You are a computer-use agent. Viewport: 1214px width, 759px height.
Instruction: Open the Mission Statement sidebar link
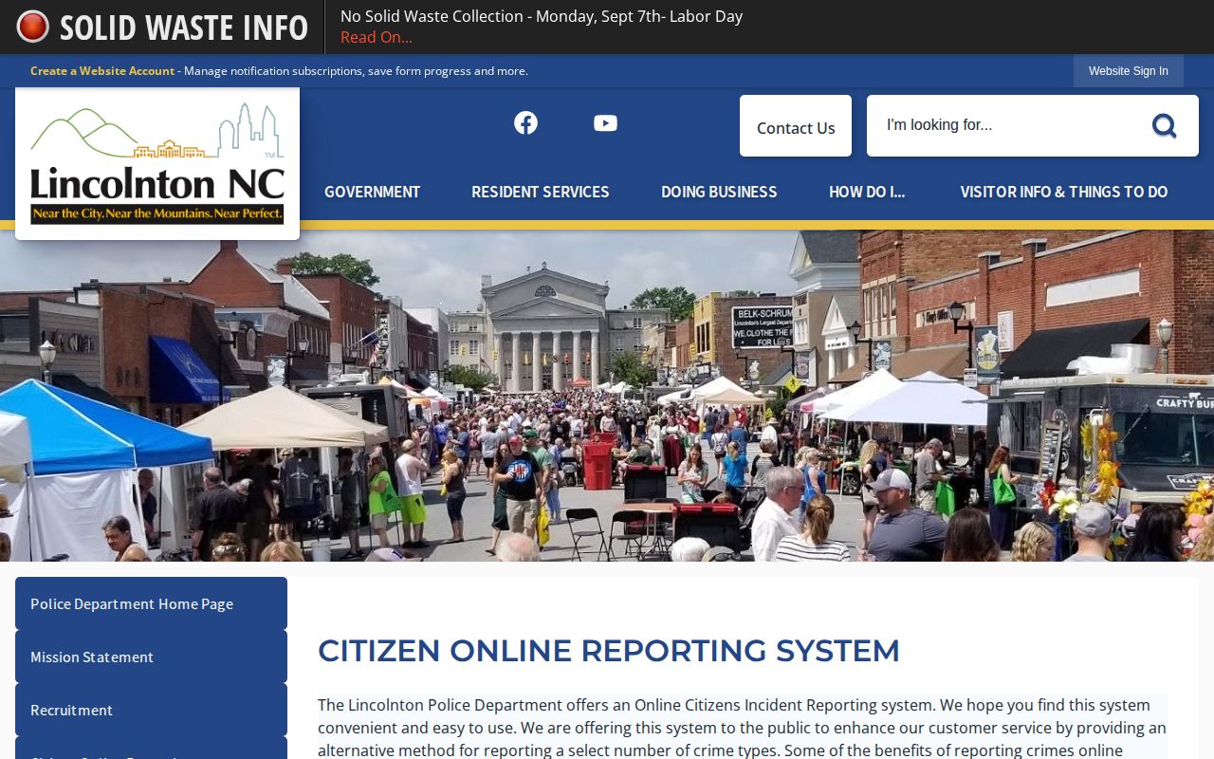point(151,657)
